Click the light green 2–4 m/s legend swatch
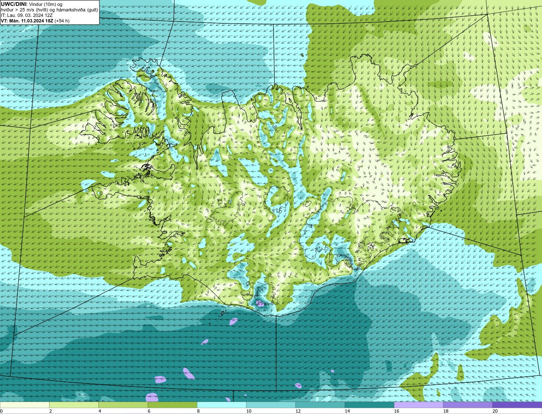542x414 pixels. tap(74, 405)
